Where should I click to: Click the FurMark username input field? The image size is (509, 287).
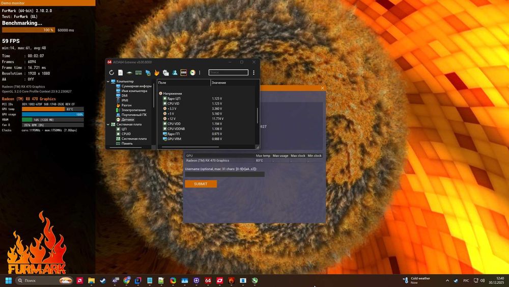(224, 174)
